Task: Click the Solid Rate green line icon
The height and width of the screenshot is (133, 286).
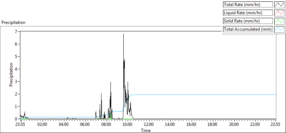Action: click(x=279, y=21)
